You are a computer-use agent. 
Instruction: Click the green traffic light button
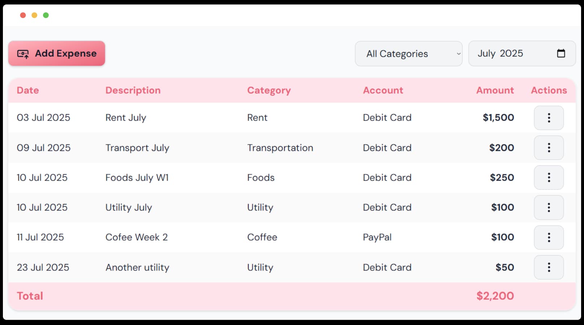click(46, 15)
